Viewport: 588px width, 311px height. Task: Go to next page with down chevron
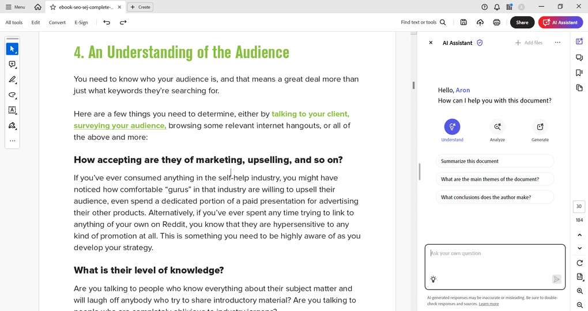coord(579,248)
